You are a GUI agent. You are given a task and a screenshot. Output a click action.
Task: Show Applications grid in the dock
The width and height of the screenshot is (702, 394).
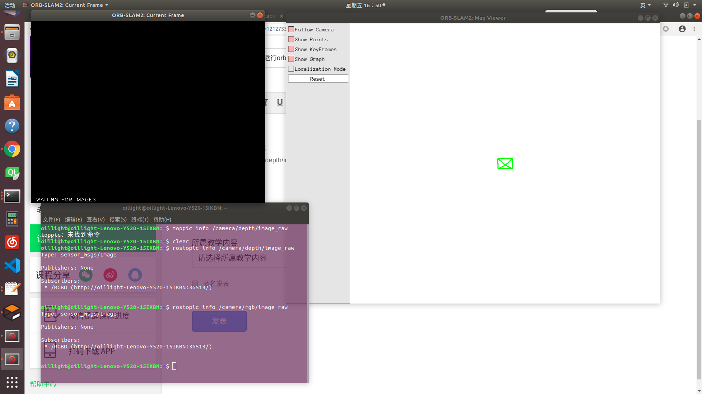[12, 382]
